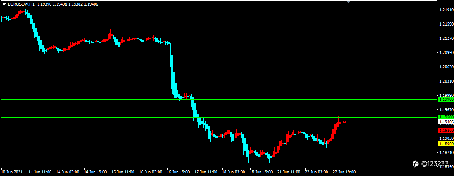Click the gray chart shift triangle marker

pyautogui.click(x=349, y=2)
